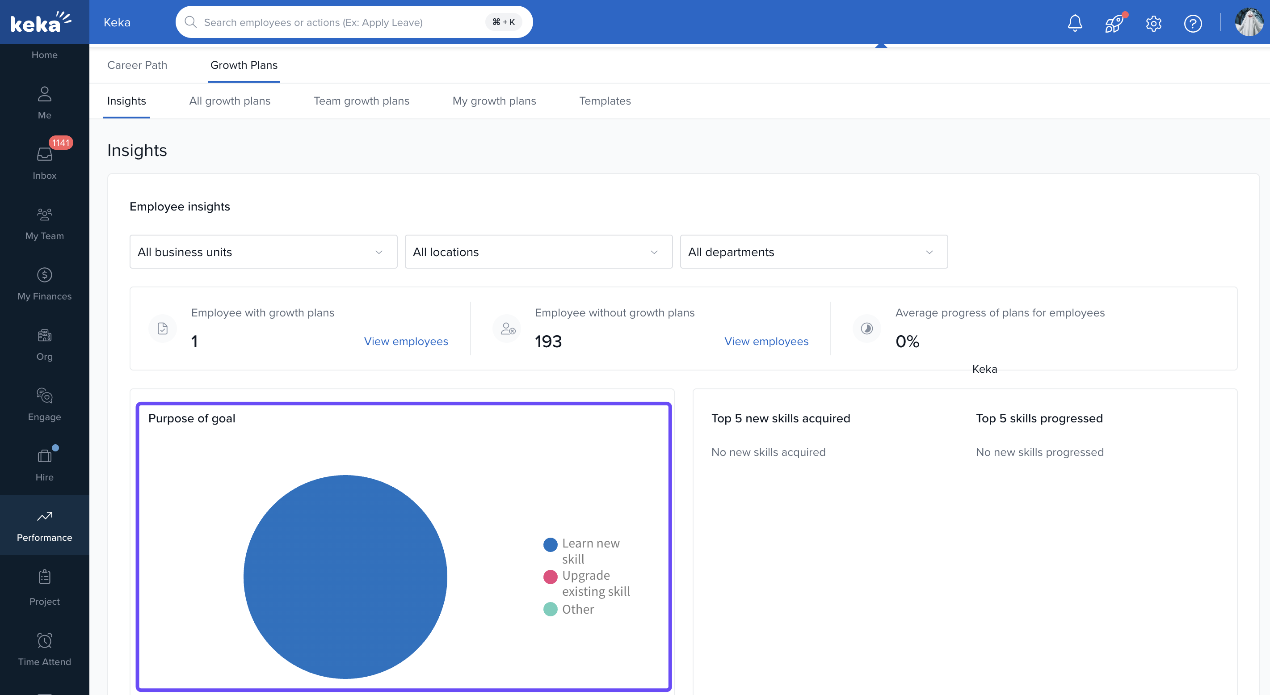This screenshot has height=695, width=1270.
Task: Expand the All business units dropdown
Action: tap(263, 252)
